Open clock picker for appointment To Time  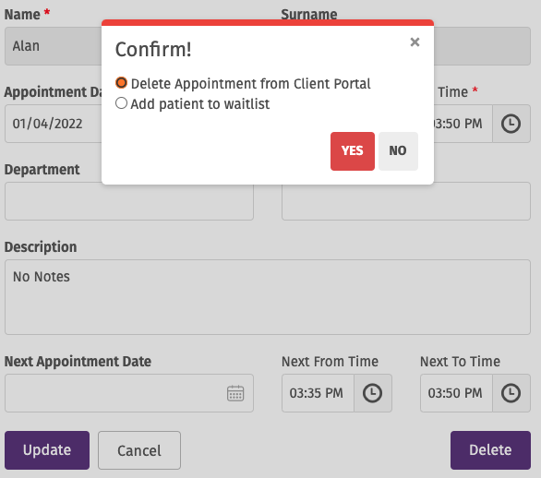(511, 124)
